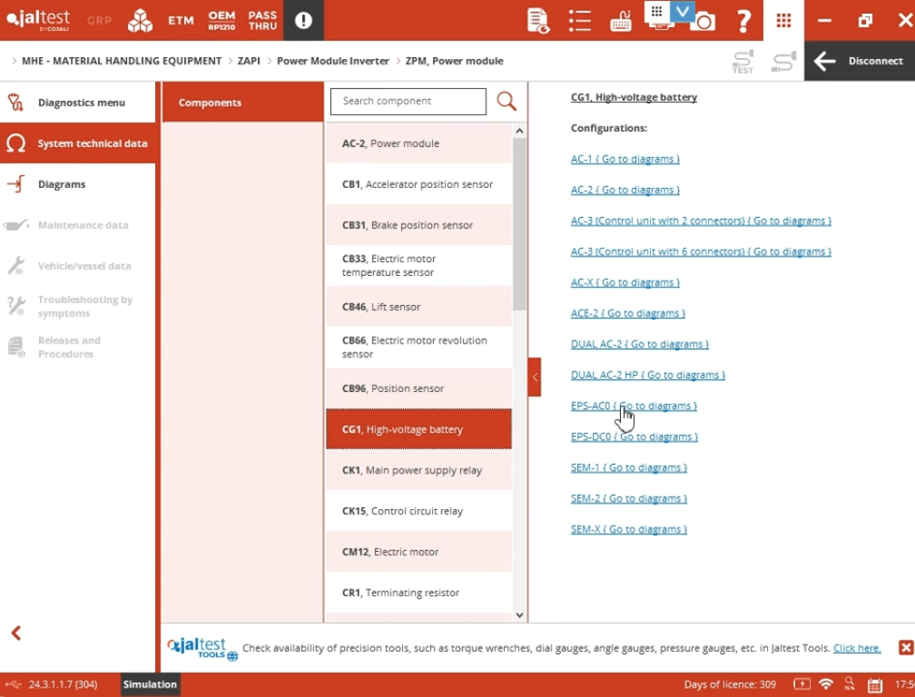Open Troubleshooting by symptoms

click(x=78, y=306)
